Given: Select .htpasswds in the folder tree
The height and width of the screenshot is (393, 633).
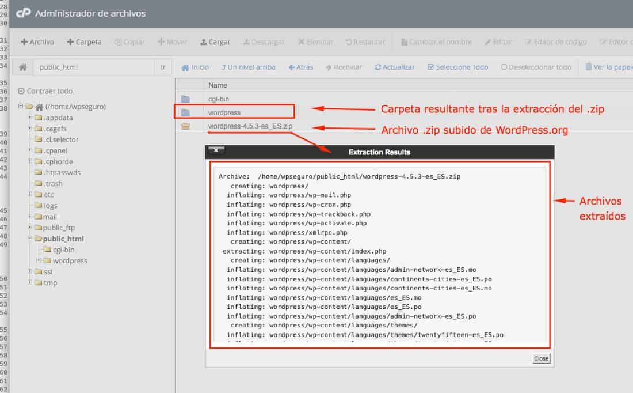Looking at the screenshot, I should point(62,173).
